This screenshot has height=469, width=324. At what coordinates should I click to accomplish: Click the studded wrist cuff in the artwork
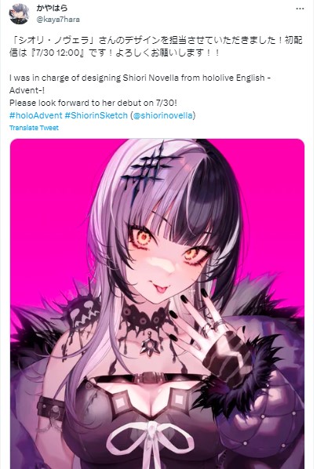coord(51,407)
